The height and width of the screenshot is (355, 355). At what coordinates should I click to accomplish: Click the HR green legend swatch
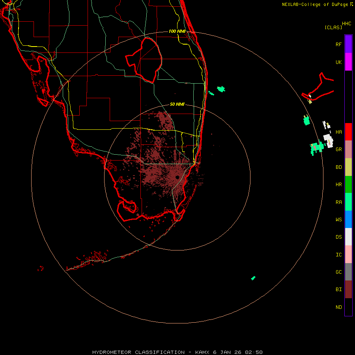(348, 184)
